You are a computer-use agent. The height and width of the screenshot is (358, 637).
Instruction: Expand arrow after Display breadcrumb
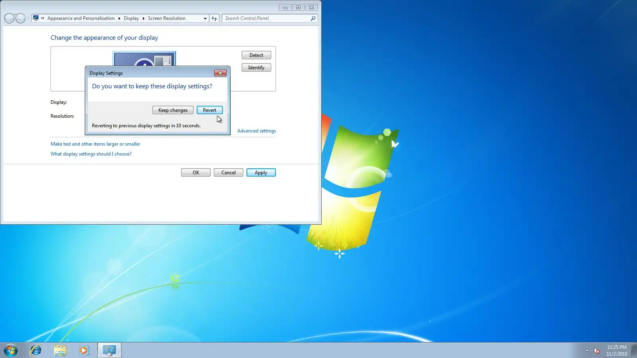tap(143, 18)
